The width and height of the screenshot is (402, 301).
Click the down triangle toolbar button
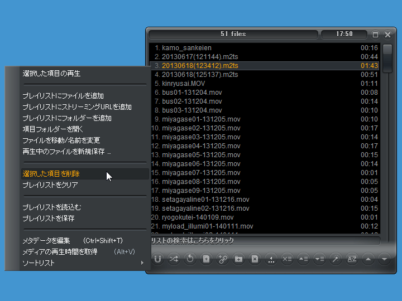click(384, 259)
